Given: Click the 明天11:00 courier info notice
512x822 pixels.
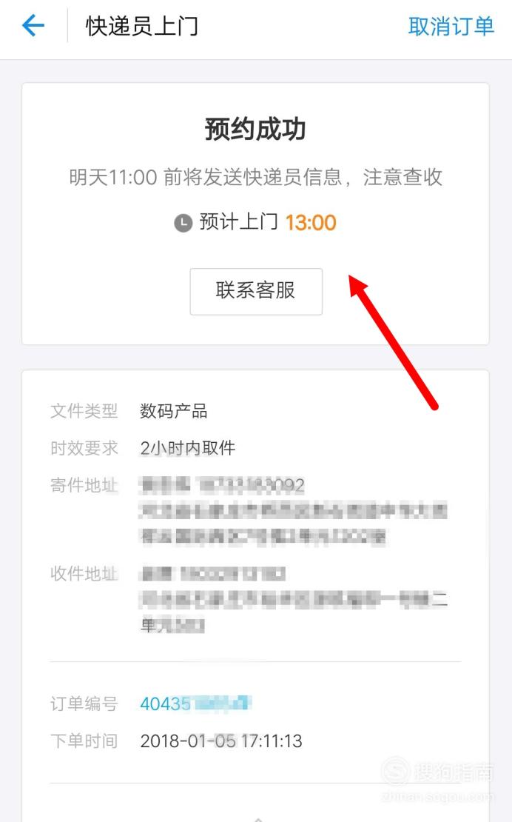Looking at the screenshot, I should 255,177.
